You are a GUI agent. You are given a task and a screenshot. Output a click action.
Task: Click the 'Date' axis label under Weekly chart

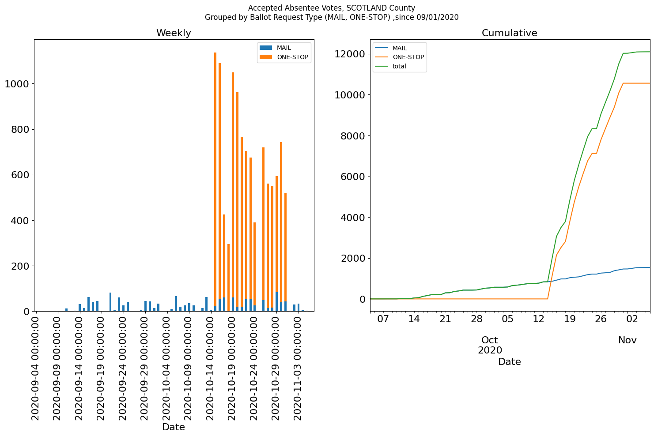point(174,427)
